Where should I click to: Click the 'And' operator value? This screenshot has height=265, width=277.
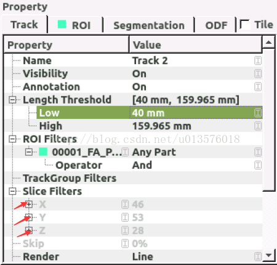tap(142, 165)
